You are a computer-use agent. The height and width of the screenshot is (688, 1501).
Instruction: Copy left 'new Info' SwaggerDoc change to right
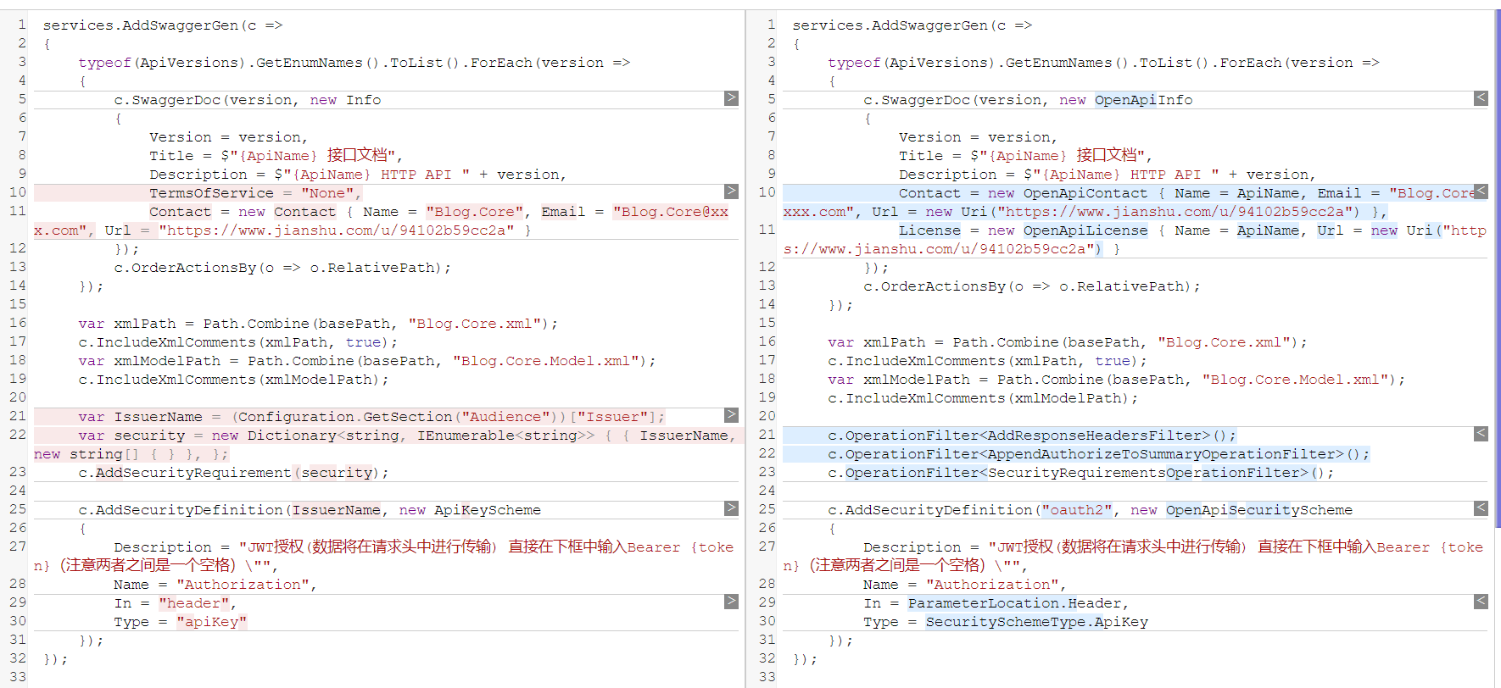731,98
